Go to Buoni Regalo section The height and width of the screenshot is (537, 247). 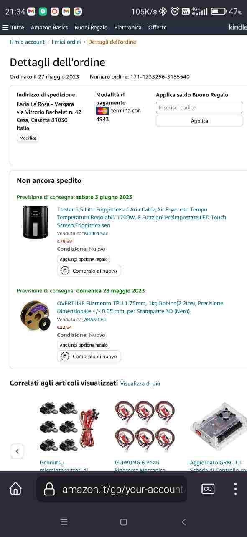pyautogui.click(x=91, y=27)
